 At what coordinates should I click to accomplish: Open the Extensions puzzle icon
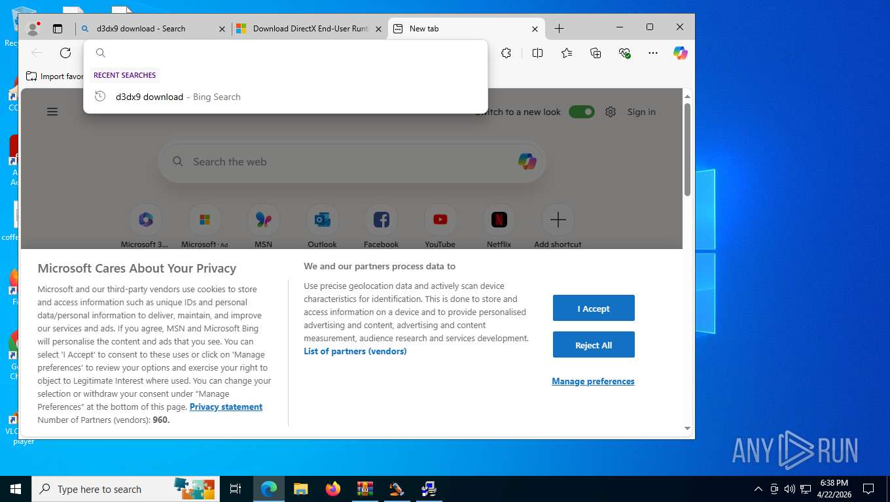click(x=506, y=53)
